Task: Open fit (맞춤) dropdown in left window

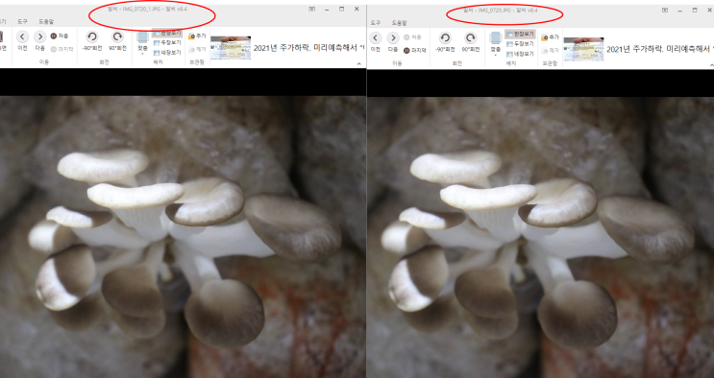Action: click(142, 43)
